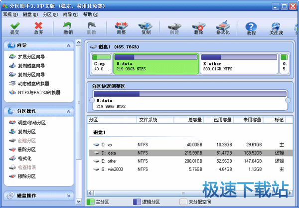This screenshot has width=299, height=208.
Task: Expand the 磁盘操作 panel chevron
Action: point(69,196)
